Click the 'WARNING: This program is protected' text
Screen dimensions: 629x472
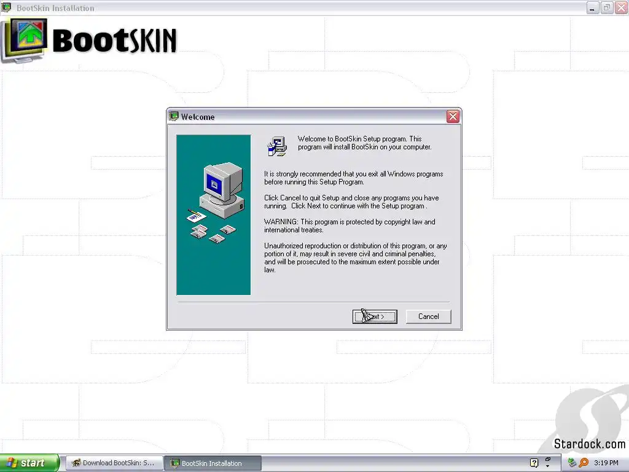point(350,226)
